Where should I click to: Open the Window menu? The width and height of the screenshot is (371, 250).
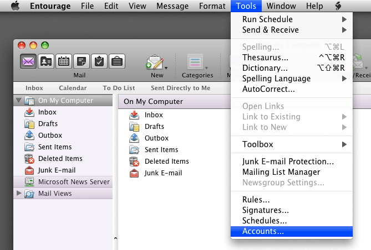click(x=281, y=6)
